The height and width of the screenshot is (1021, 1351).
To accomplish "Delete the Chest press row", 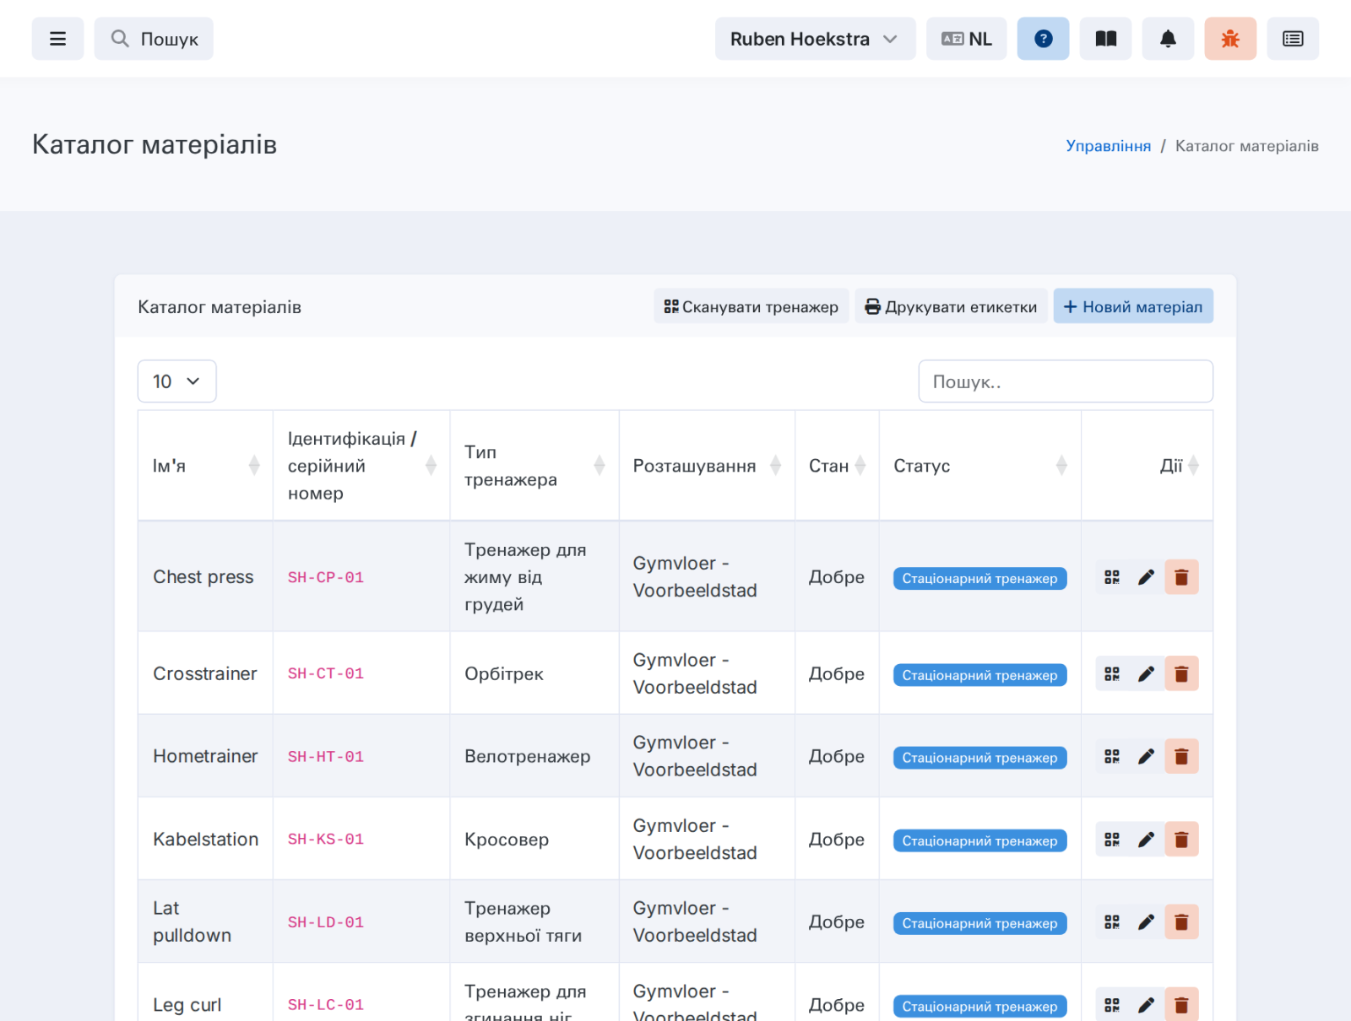I will coord(1181,577).
